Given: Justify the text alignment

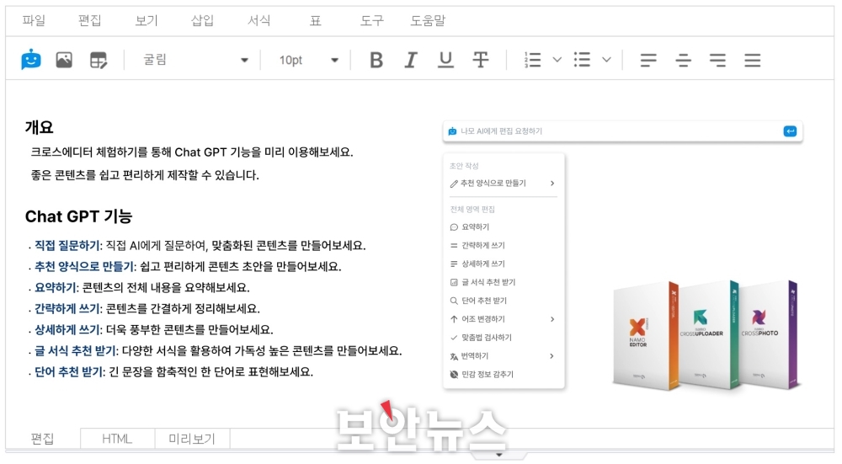Looking at the screenshot, I should (752, 60).
